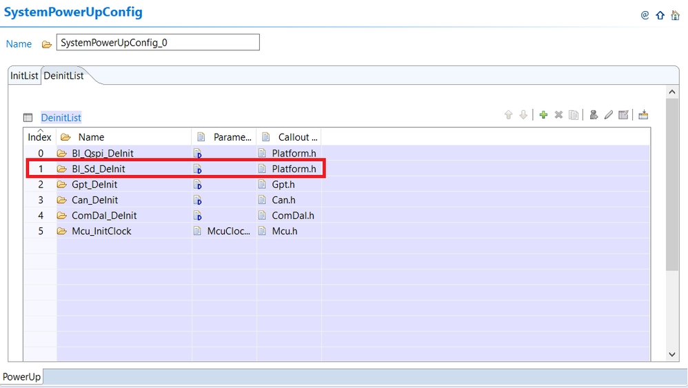Viewport: 688px width, 388px height.
Task: Click the Parame... column header
Action: 224,136
